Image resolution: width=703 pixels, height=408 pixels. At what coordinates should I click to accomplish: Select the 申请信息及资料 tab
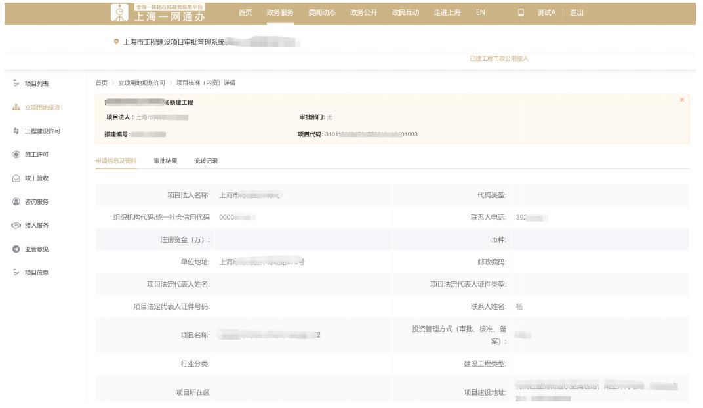point(116,161)
